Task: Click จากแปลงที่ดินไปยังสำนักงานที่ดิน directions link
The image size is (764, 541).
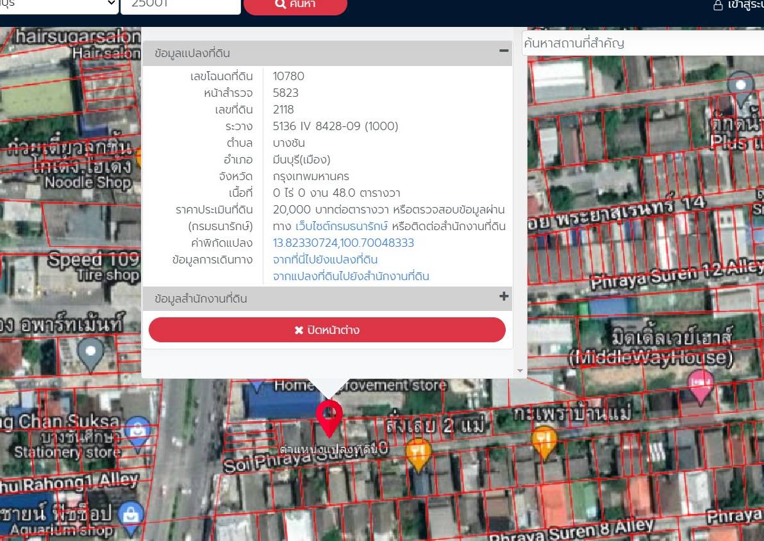Action: point(351,276)
